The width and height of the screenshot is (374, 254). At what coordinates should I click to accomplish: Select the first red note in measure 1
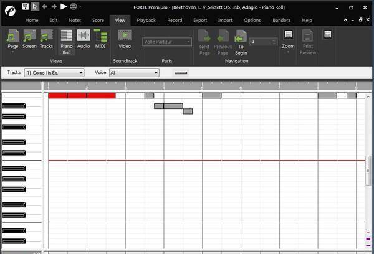tap(58, 96)
